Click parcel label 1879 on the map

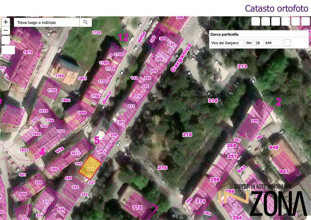28,52
